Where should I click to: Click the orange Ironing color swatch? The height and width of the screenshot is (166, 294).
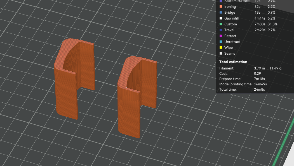(221, 7)
